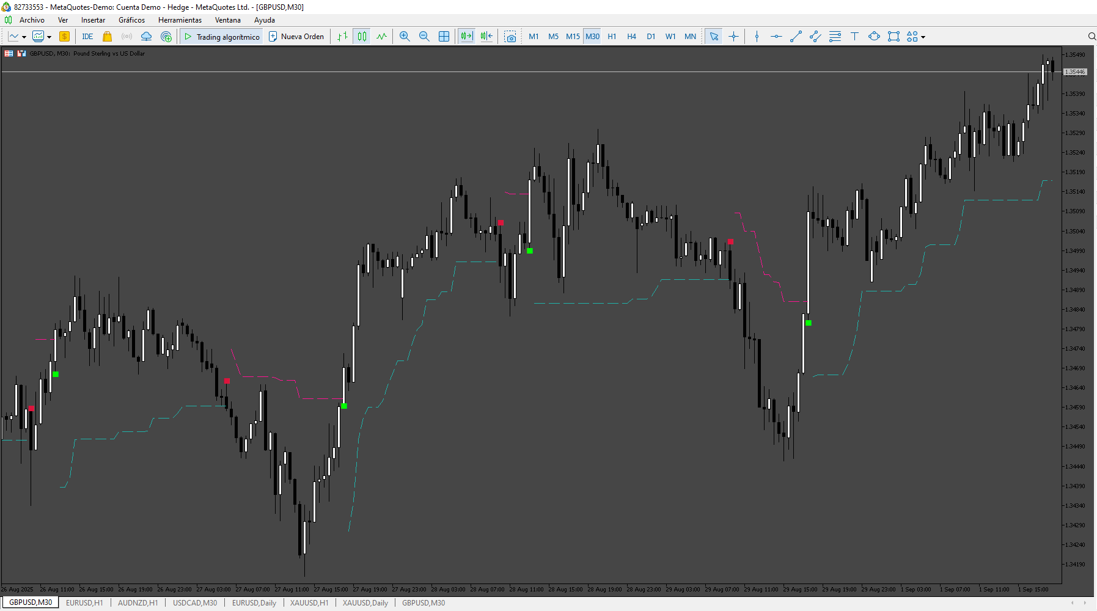The image size is (1097, 611).
Task: Select the rectangle shape tool
Action: click(893, 37)
